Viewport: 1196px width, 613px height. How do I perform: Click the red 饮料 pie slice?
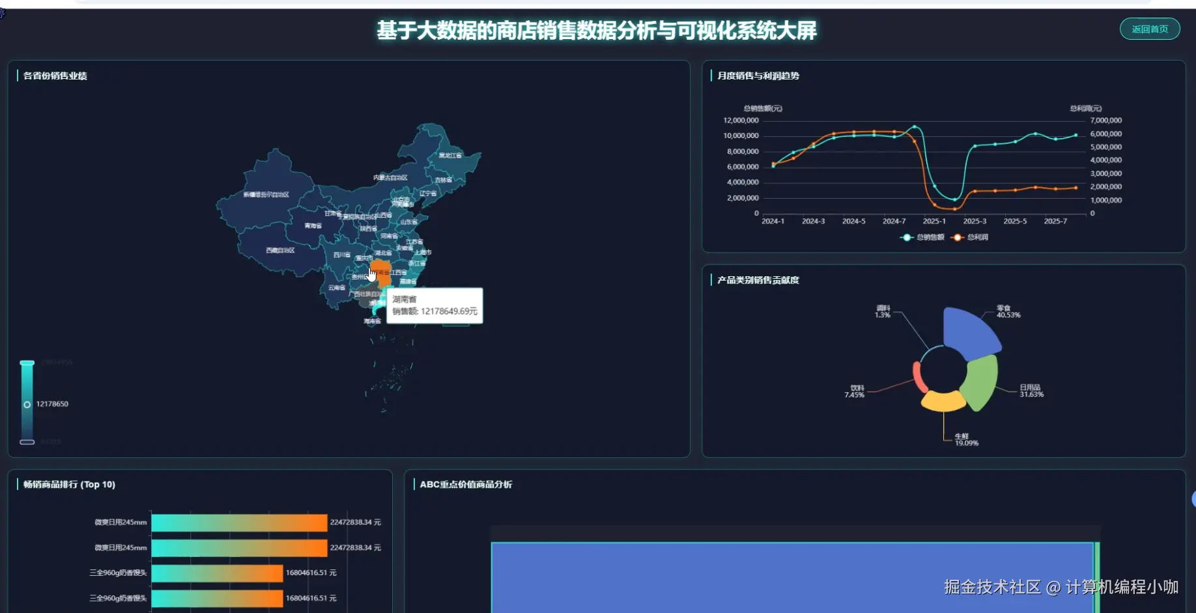pos(919,377)
